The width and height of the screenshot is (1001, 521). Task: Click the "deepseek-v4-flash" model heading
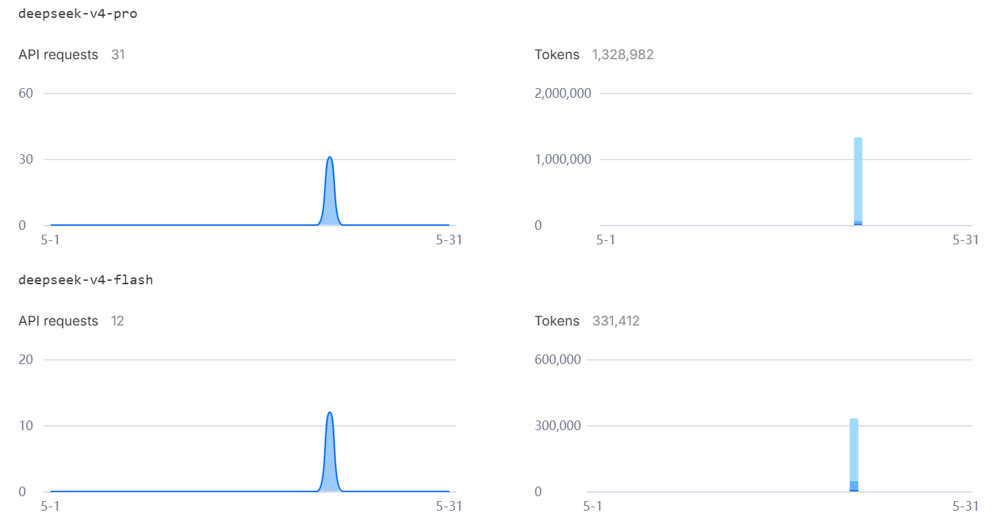[85, 280]
